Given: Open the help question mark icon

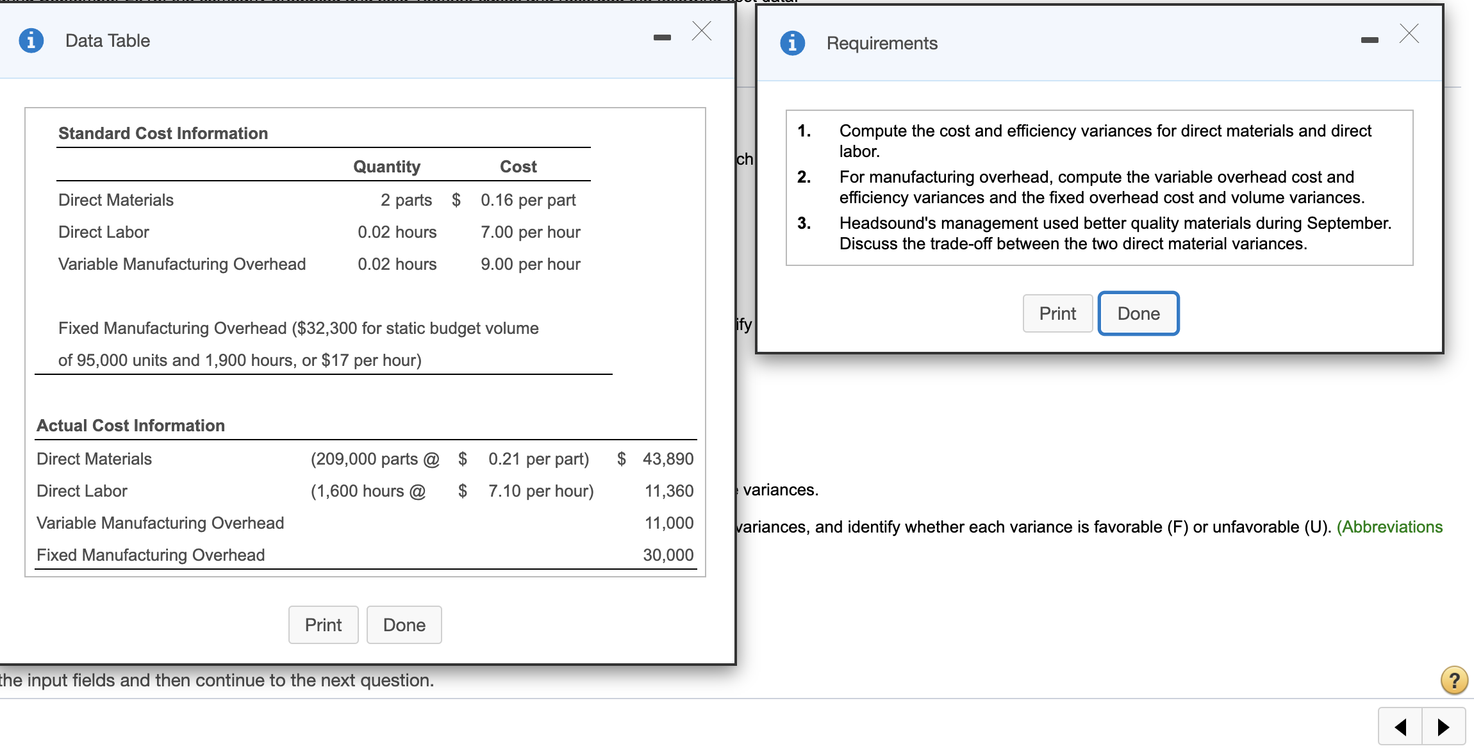Looking at the screenshot, I should tap(1453, 681).
